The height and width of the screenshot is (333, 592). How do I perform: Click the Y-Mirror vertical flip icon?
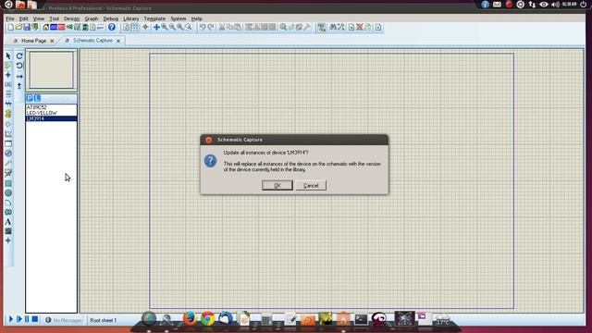19,86
